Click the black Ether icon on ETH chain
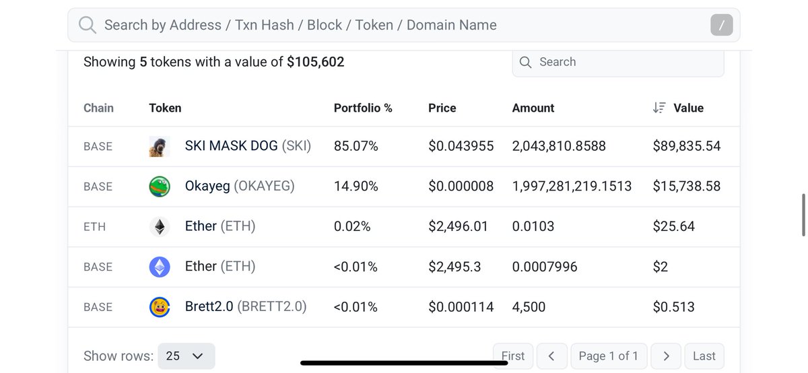This screenshot has width=808, height=373. pyautogui.click(x=160, y=227)
